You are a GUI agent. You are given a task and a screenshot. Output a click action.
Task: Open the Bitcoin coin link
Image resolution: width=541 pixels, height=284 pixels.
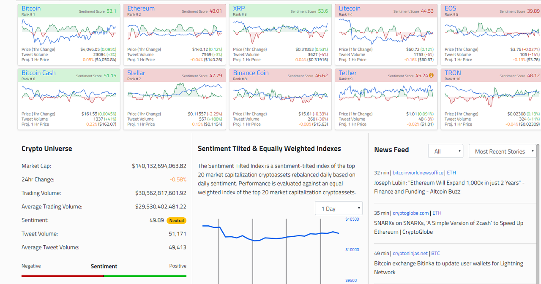coord(31,8)
